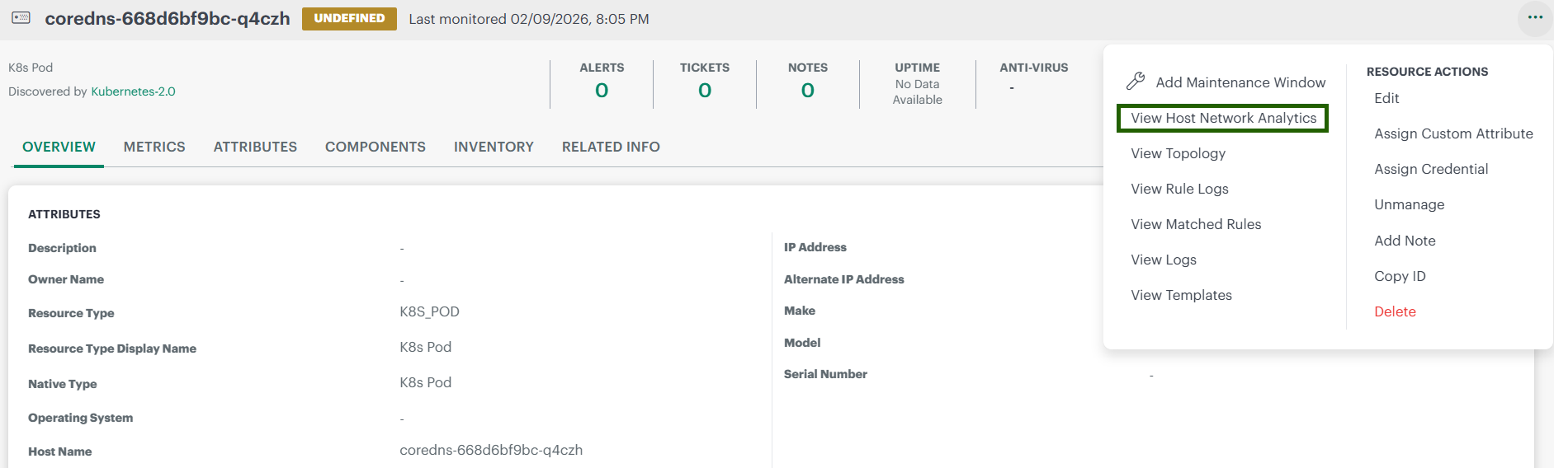1554x468 pixels.
Task: Click Copy ID action
Action: pyautogui.click(x=1400, y=276)
